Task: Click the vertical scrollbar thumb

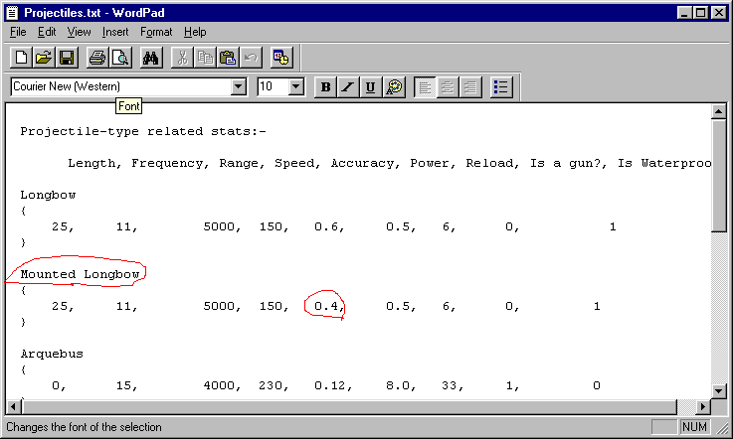Action: pos(718,175)
